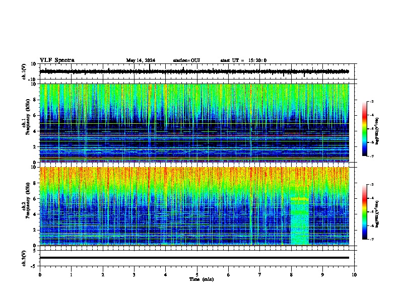The width and height of the screenshot is (399, 308).
Task: Click the ch.1 "Frequency (kHz)" axis label
Action: click(x=28, y=117)
